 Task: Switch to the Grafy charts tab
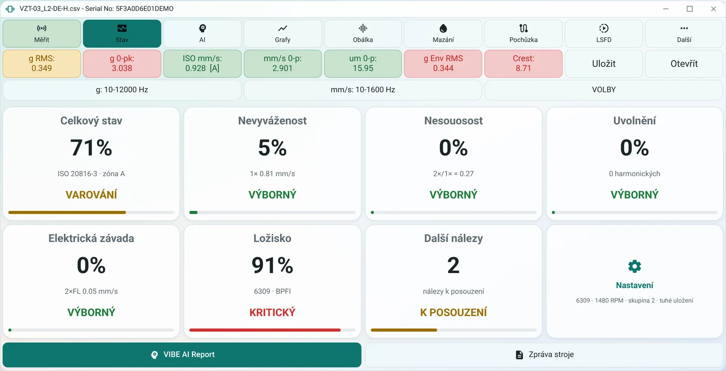point(283,34)
